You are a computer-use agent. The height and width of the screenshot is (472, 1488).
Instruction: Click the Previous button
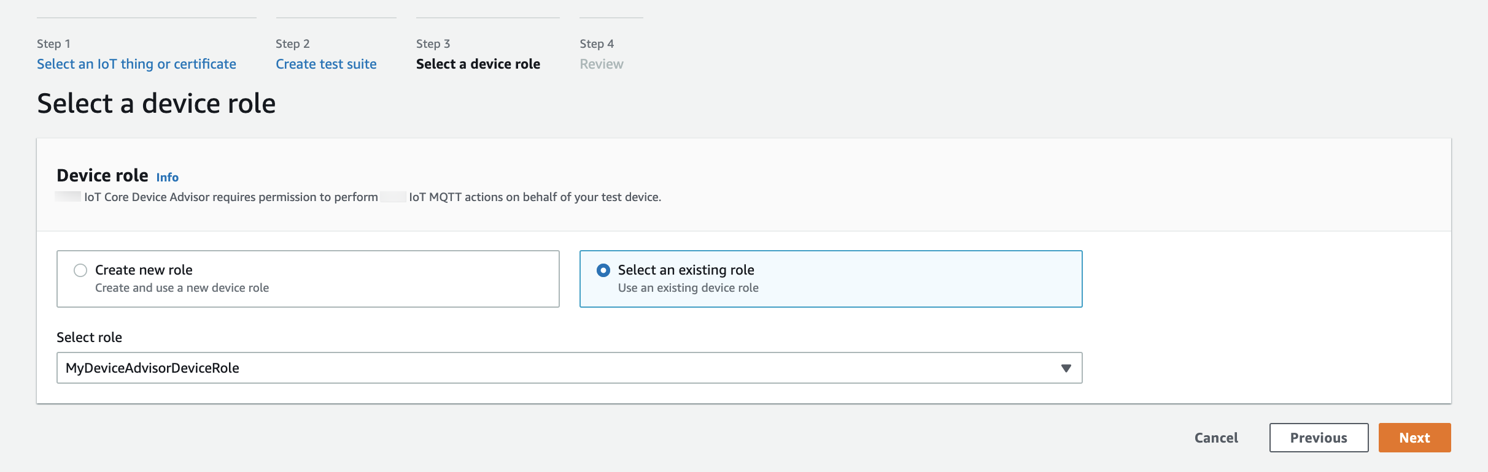(1318, 438)
